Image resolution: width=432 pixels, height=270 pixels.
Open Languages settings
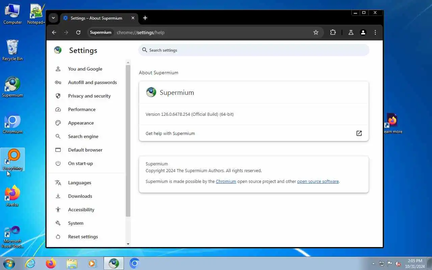[80, 183]
